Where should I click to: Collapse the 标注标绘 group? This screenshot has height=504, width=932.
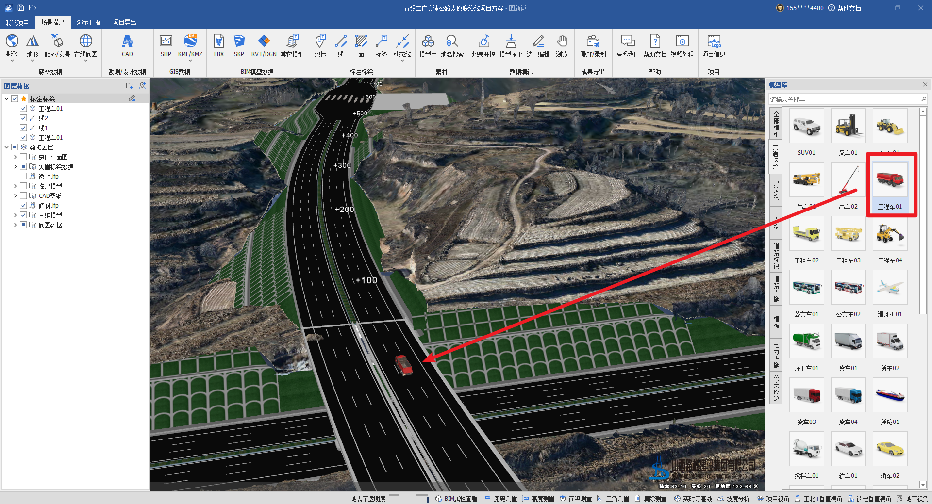click(6, 99)
